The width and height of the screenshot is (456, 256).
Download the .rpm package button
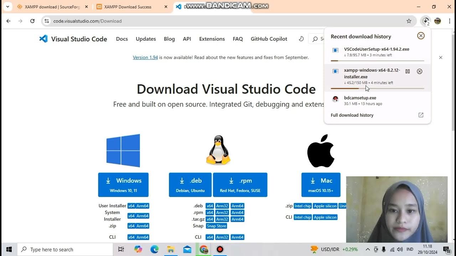coord(240,185)
